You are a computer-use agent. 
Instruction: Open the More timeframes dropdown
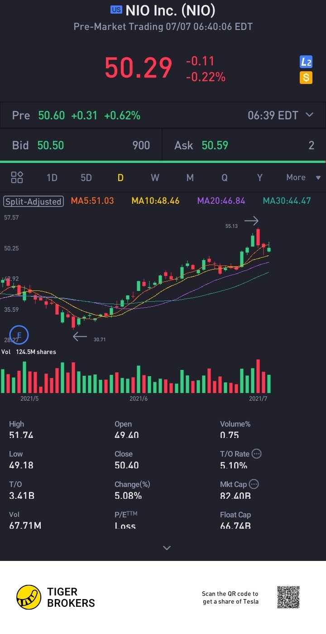303,177
